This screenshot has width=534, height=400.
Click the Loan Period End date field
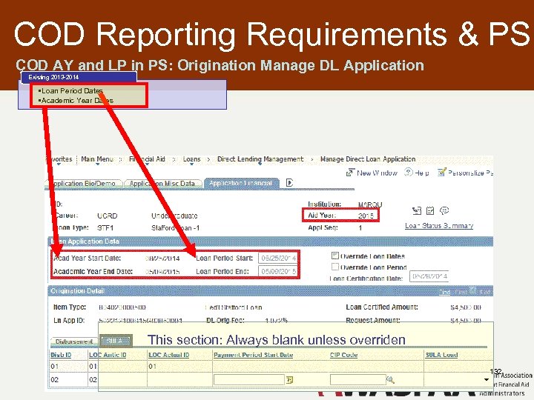click(277, 271)
